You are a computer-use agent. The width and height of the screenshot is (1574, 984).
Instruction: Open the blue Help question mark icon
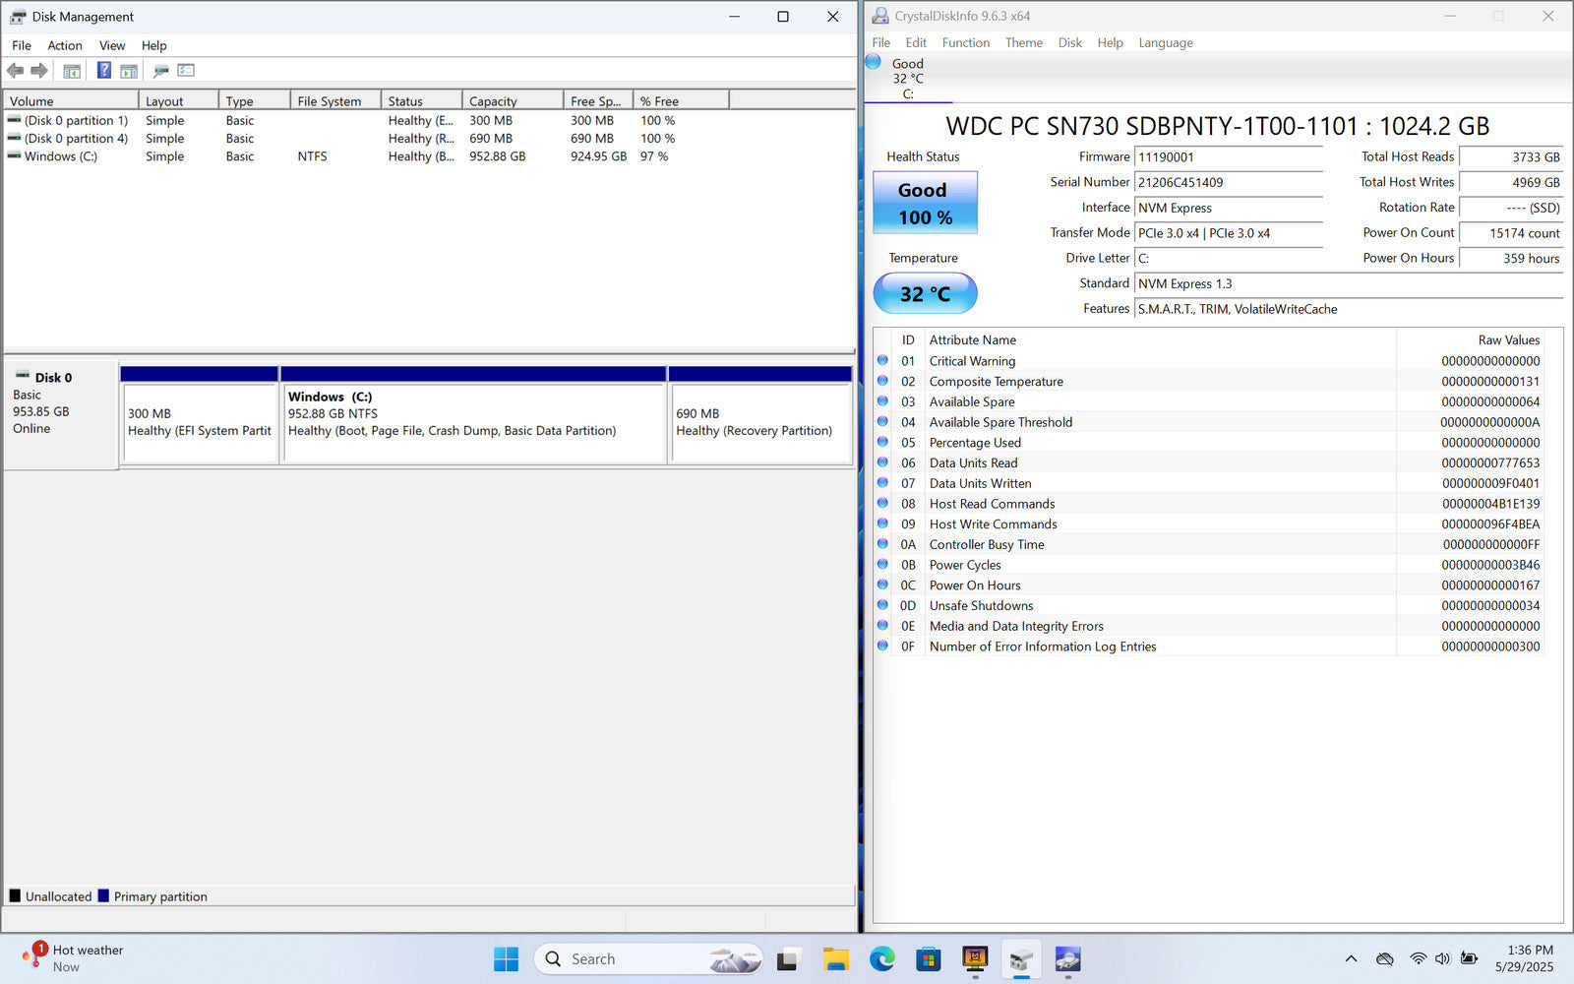[103, 71]
